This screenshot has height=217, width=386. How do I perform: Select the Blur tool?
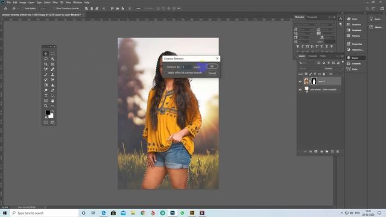pyautogui.click(x=52, y=85)
